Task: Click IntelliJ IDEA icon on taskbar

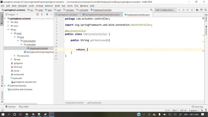Action: tap(51, 114)
